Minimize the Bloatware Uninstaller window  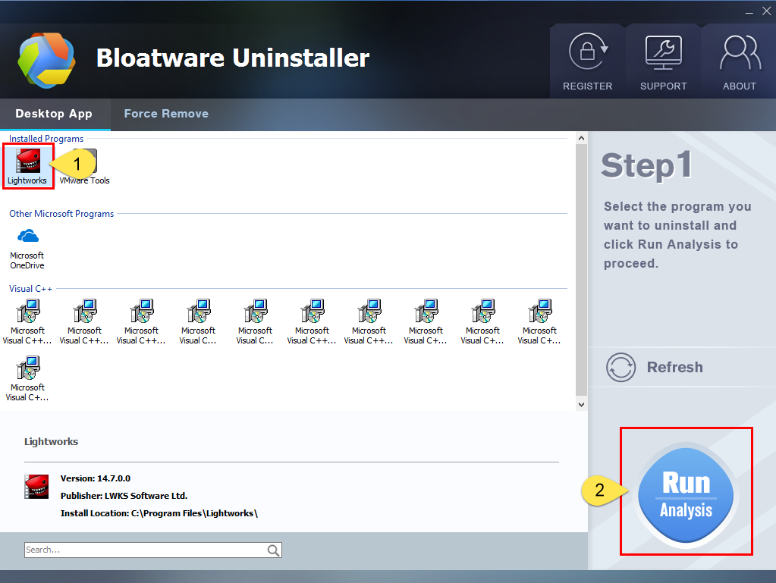(x=749, y=12)
